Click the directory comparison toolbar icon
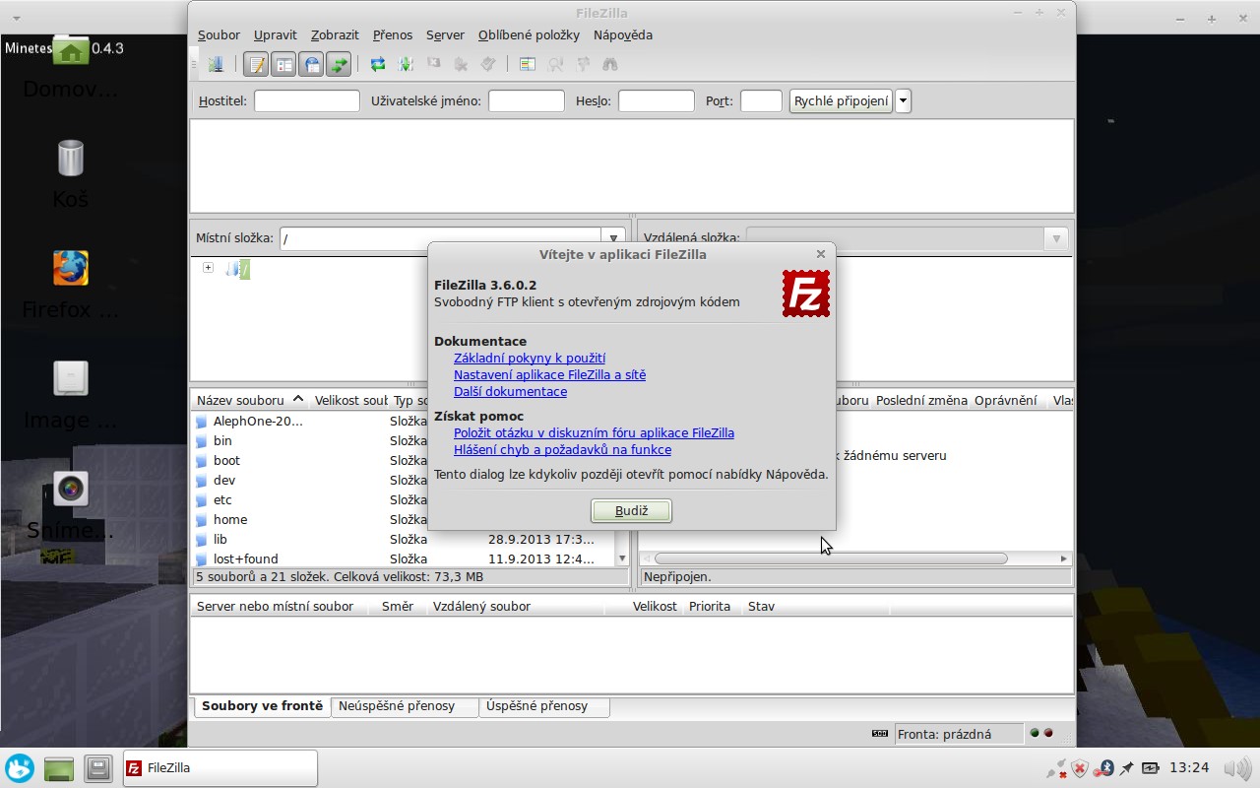 [555, 64]
